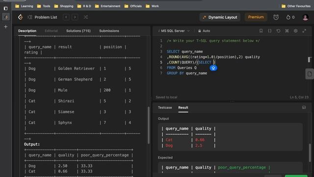Click the 'Golden Retriever' table cell
This screenshot has height=177, width=314.
point(77,69)
